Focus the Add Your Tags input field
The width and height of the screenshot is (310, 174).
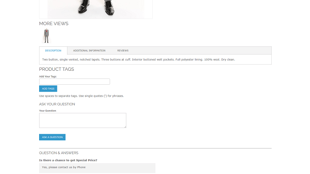74,82
